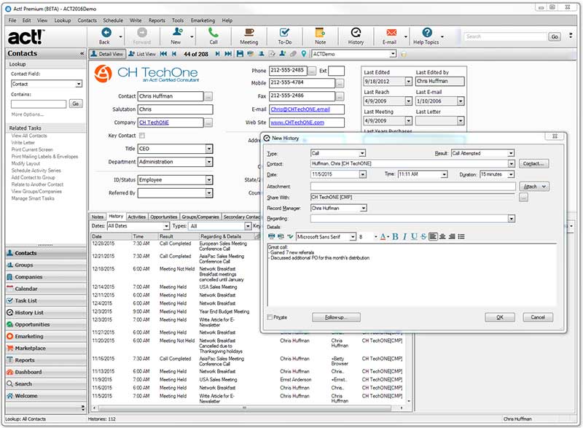Open the Date dropdown in New History

362,174
